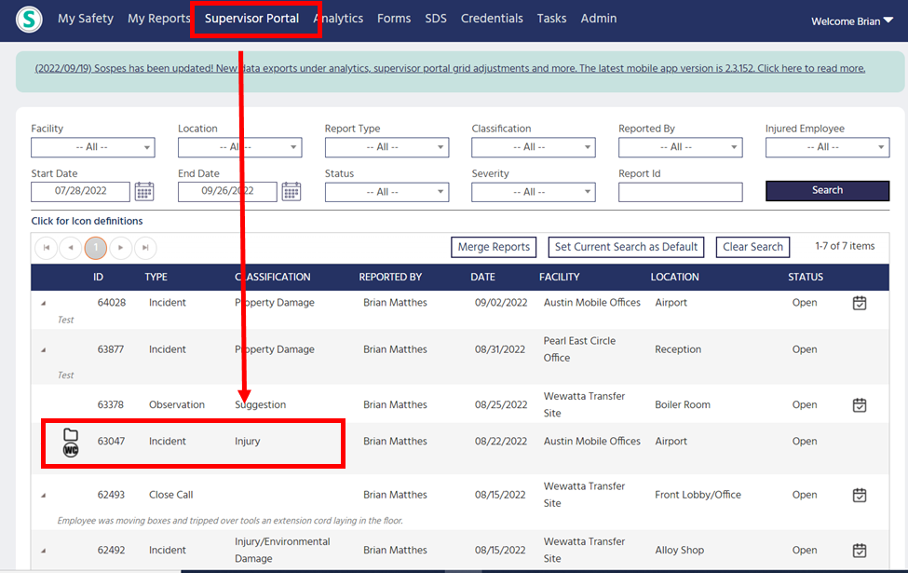Open the Analytics menu
The height and width of the screenshot is (573, 908).
[x=339, y=19]
